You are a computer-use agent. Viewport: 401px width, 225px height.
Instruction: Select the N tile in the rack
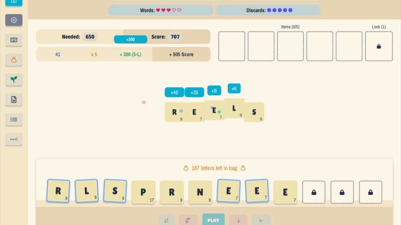[200, 192]
